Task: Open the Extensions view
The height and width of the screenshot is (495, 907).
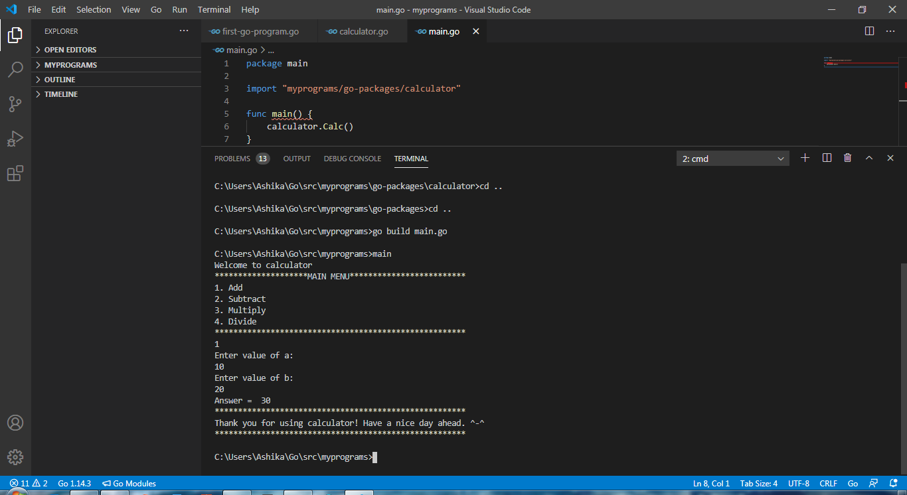Action: click(15, 173)
